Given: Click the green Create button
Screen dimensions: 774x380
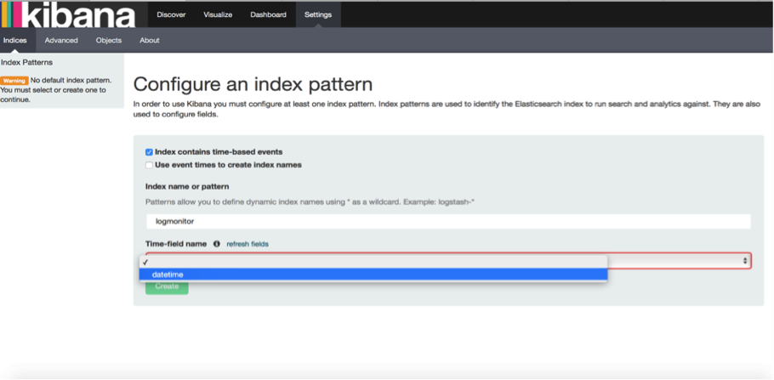Looking at the screenshot, I should click(167, 286).
